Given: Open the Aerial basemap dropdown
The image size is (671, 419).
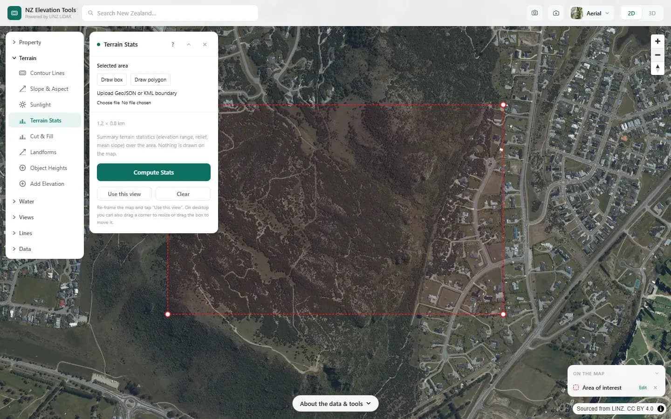Looking at the screenshot, I should tap(591, 13).
